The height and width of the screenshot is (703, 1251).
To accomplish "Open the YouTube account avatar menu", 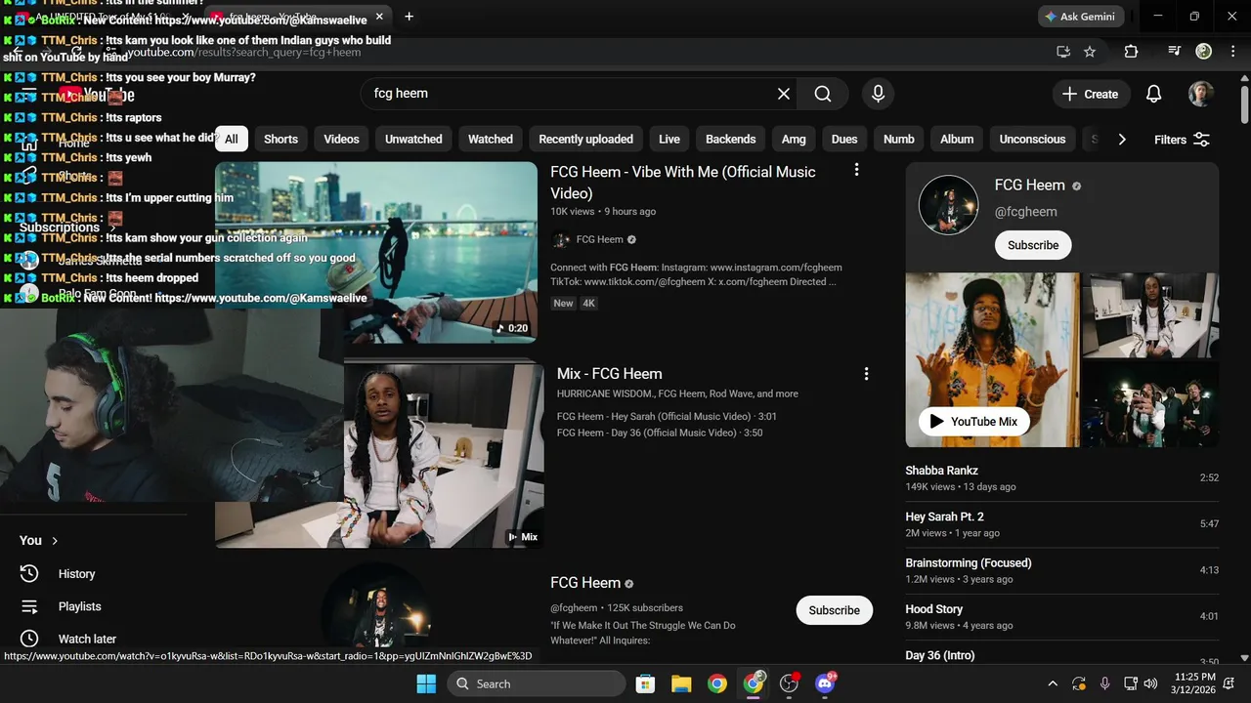I will (x=1201, y=94).
